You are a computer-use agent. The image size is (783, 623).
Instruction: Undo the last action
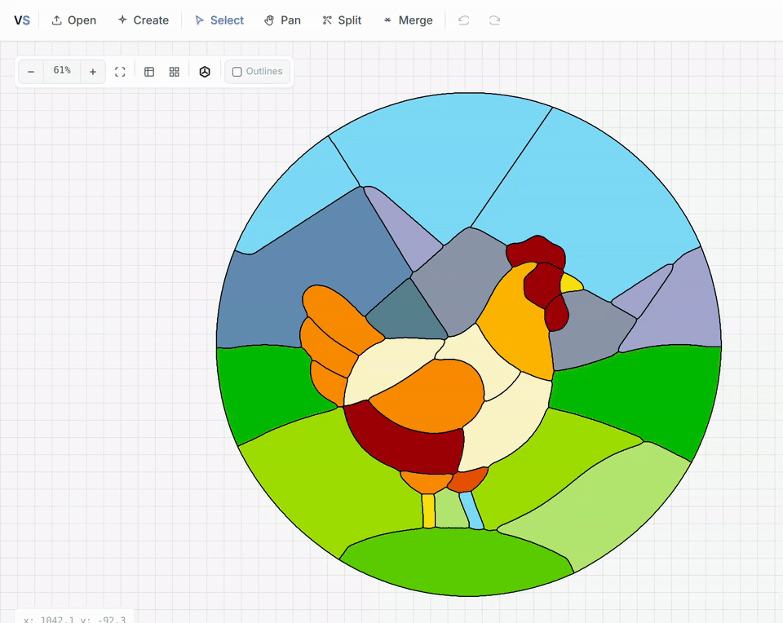464,20
